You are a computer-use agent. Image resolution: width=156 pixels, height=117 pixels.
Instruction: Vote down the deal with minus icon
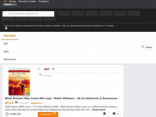[x=39, y=69]
